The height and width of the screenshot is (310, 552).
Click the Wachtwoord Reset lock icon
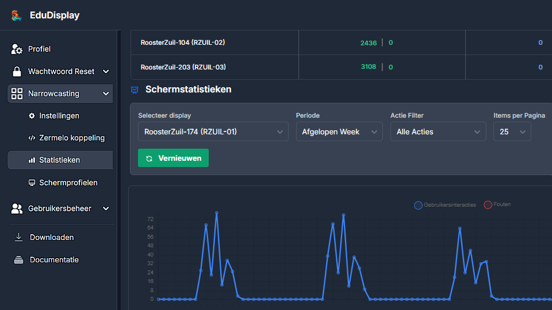(x=17, y=72)
